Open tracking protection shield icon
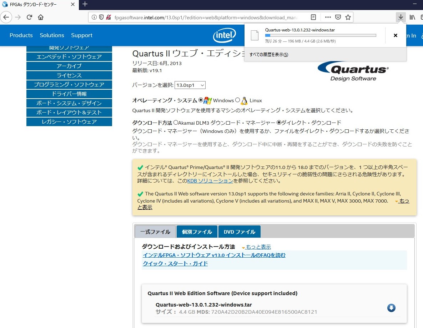Viewport: 423px width, 328px height. pos(101,17)
